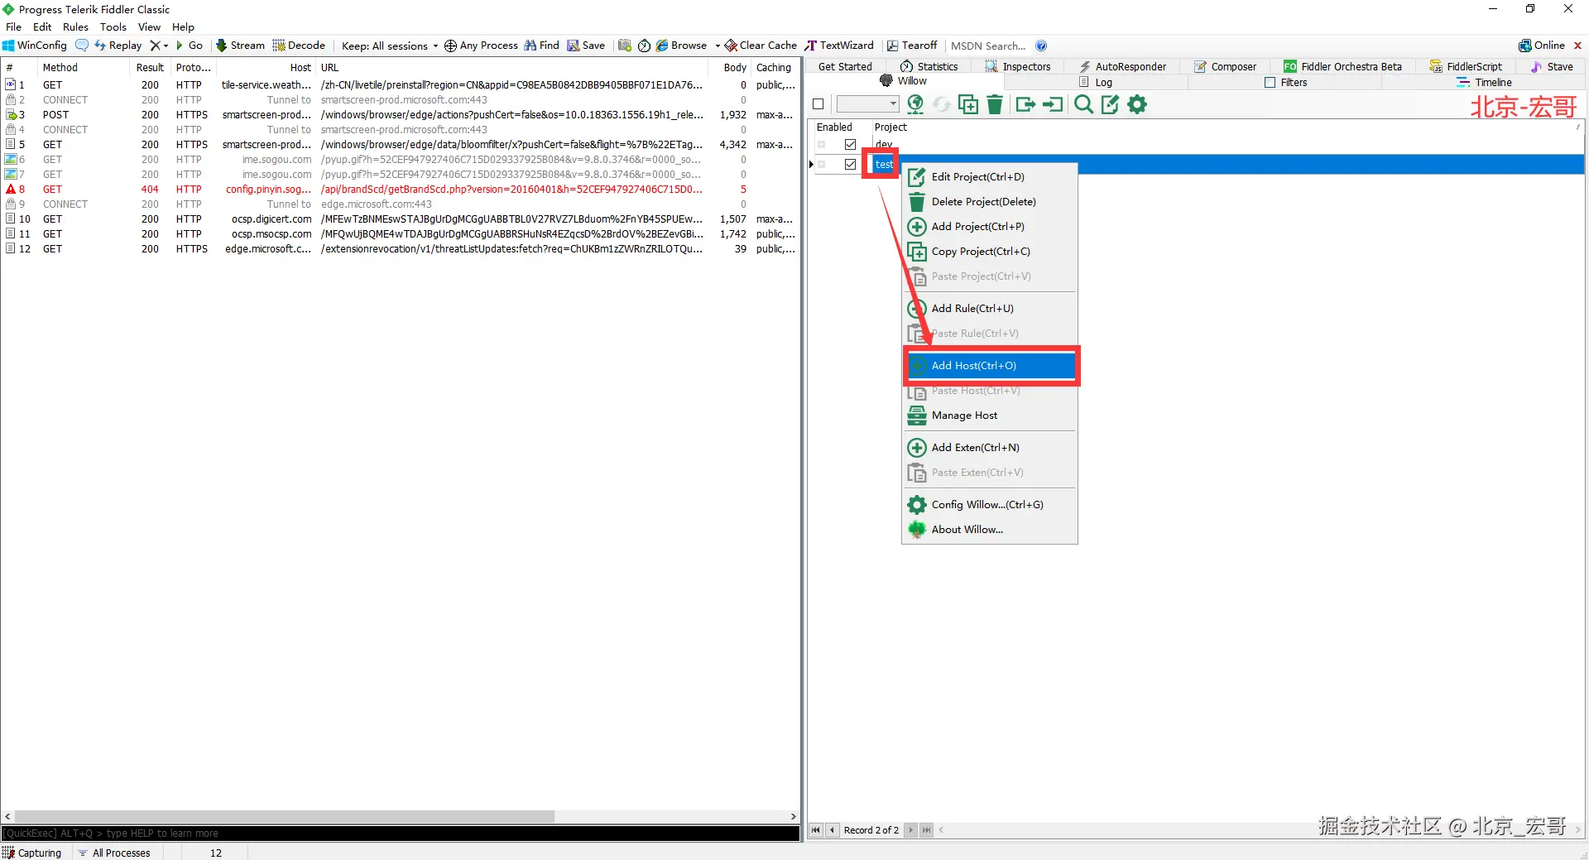The height and width of the screenshot is (860, 1589).
Task: Click the QuickExec command input box
Action: 401,834
